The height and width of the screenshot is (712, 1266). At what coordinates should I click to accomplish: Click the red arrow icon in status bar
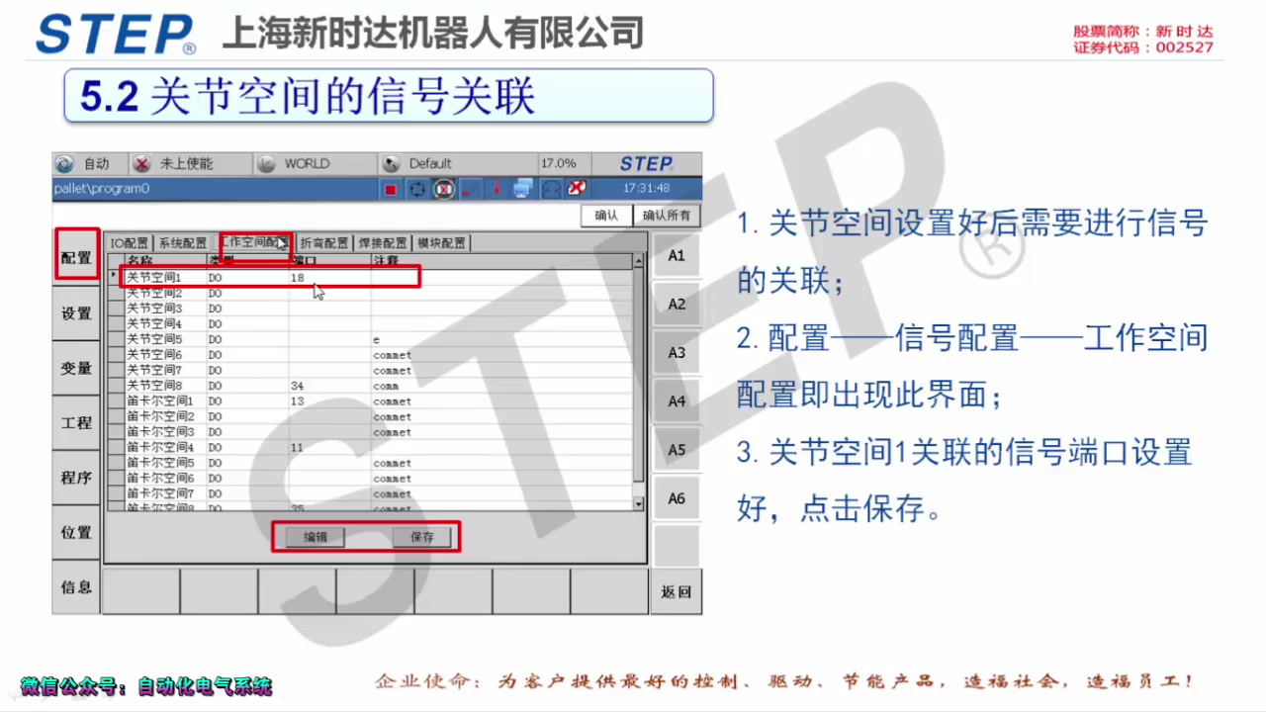(497, 188)
